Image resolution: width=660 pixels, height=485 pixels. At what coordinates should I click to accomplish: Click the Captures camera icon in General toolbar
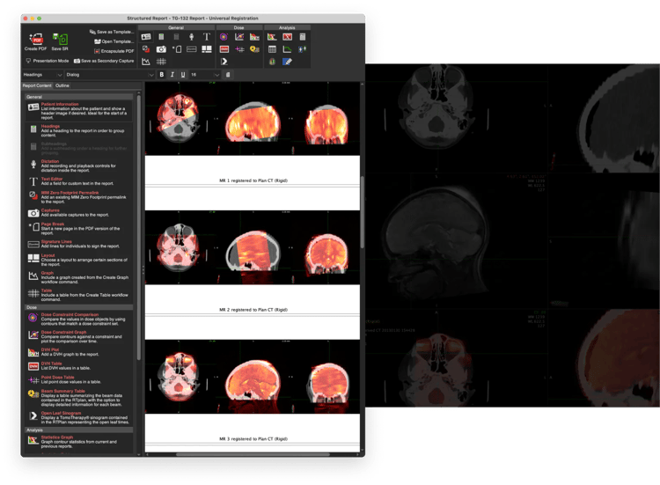coord(161,49)
